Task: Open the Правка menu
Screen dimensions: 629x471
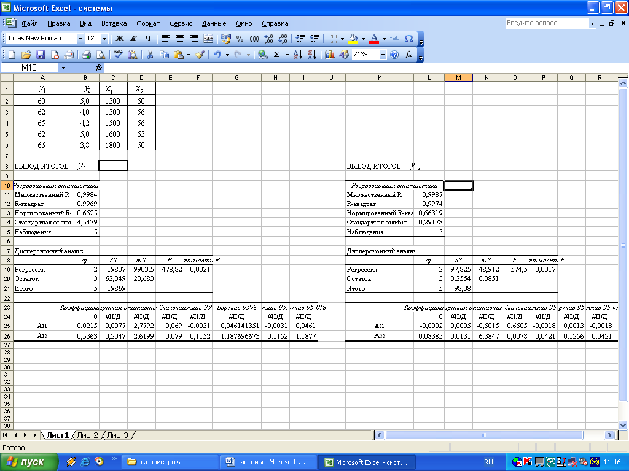Action: 58,23
